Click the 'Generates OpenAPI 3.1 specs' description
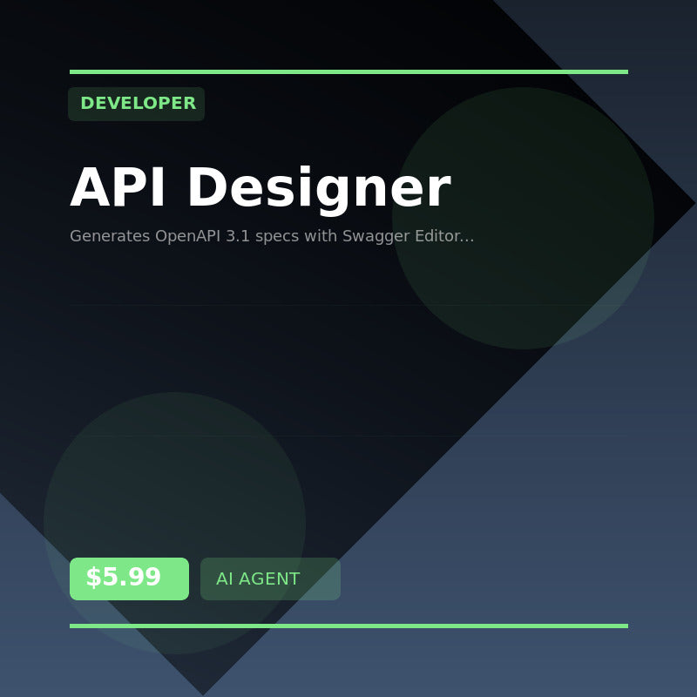 (x=272, y=235)
